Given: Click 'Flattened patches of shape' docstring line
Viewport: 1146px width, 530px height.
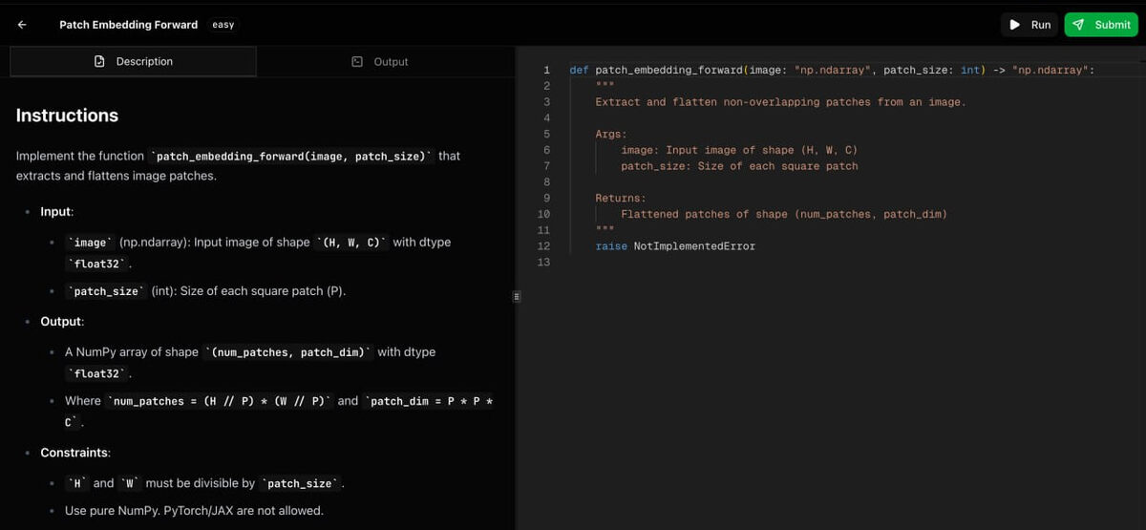Looking at the screenshot, I should 784,214.
